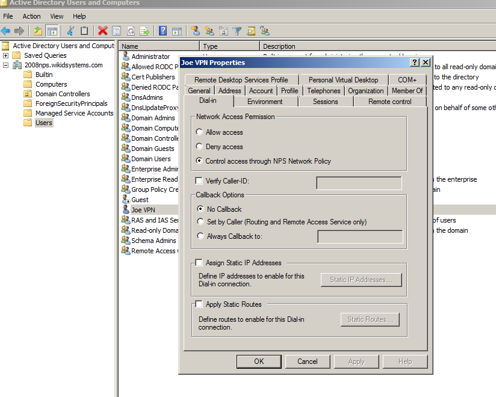
Task: Delete selected item using red X icon
Action: [x=102, y=31]
